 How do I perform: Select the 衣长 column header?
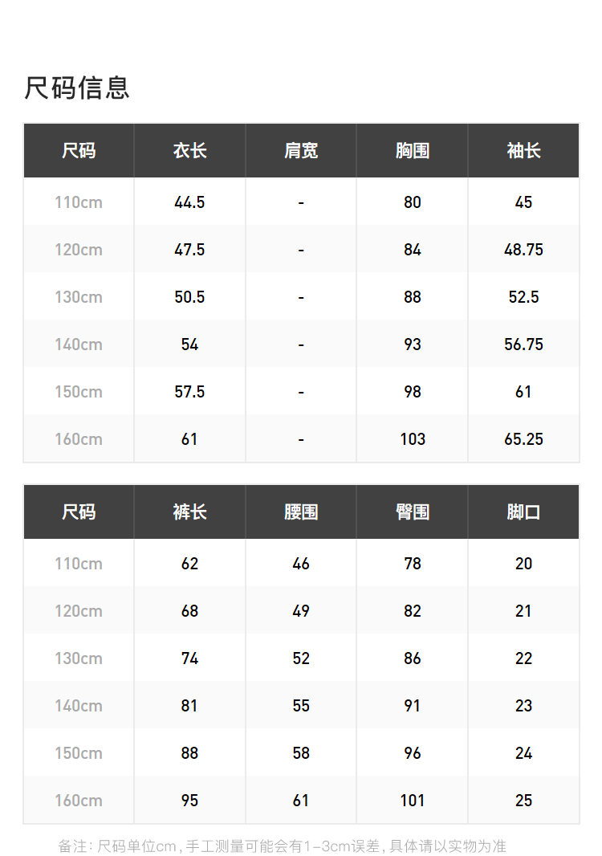(x=189, y=151)
